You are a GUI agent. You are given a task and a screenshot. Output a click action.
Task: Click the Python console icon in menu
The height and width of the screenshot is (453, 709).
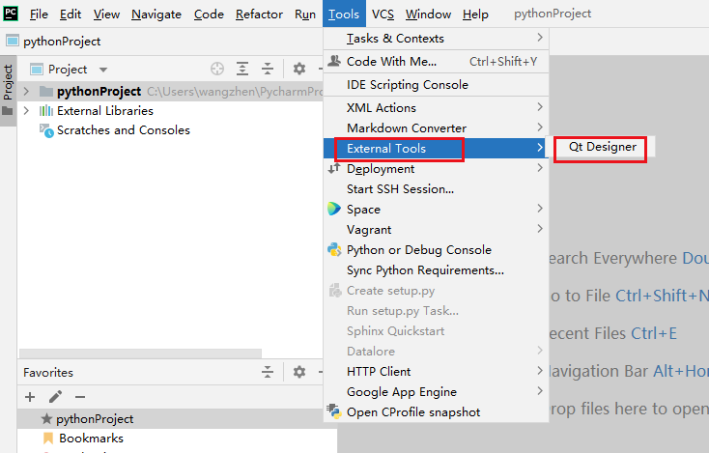pos(334,249)
